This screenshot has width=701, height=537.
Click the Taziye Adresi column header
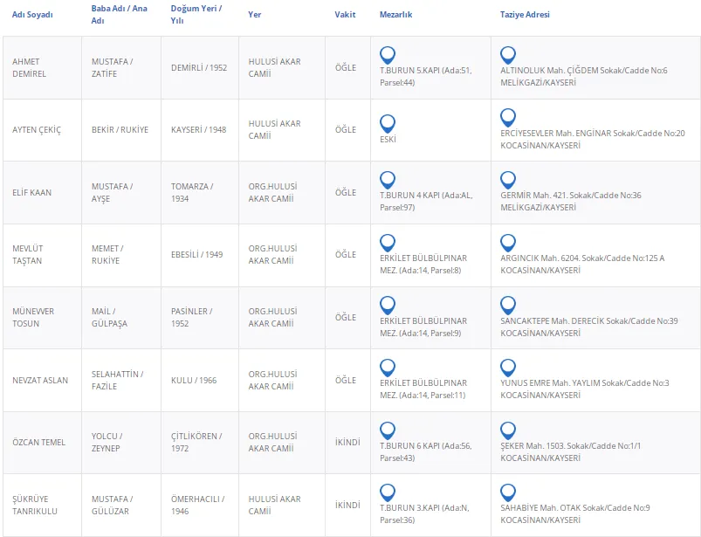coord(525,15)
